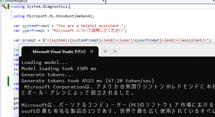Open a new terminal tab with plus
The image size is (215, 117).
coord(105,51)
